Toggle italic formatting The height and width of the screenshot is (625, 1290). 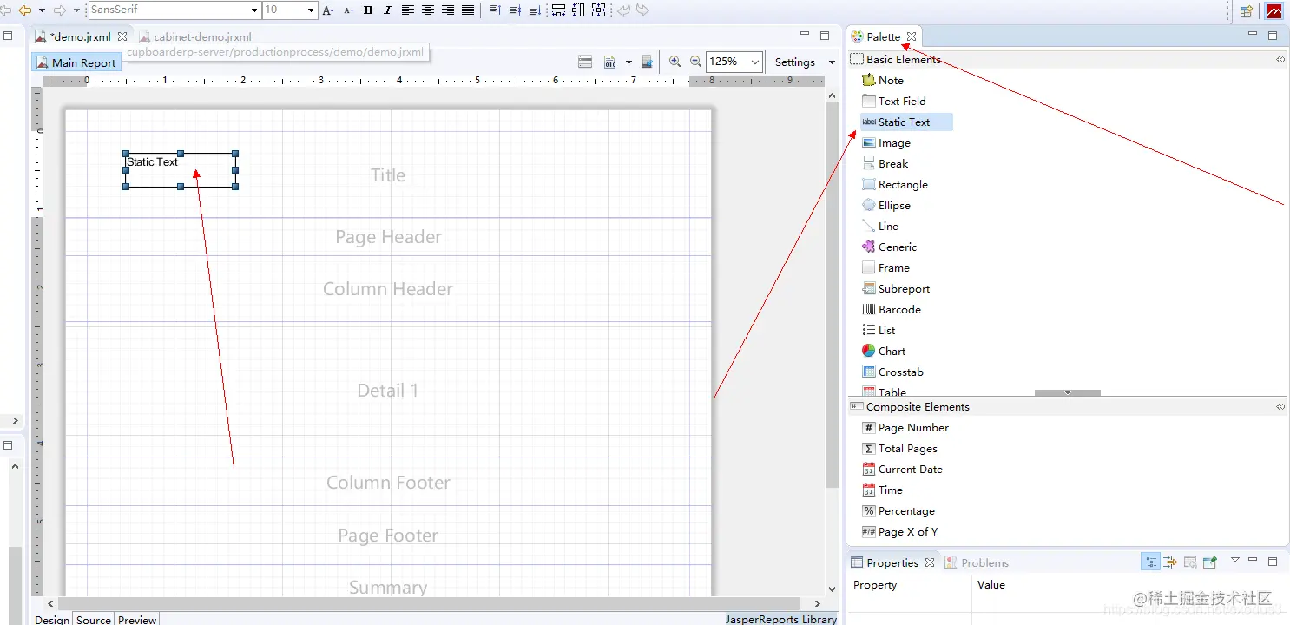pos(387,10)
